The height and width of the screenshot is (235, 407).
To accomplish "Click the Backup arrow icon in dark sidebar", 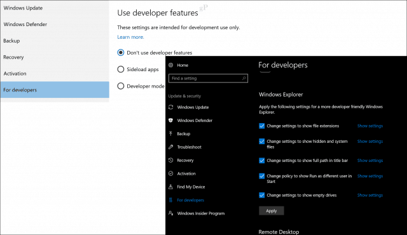I will tap(171, 133).
